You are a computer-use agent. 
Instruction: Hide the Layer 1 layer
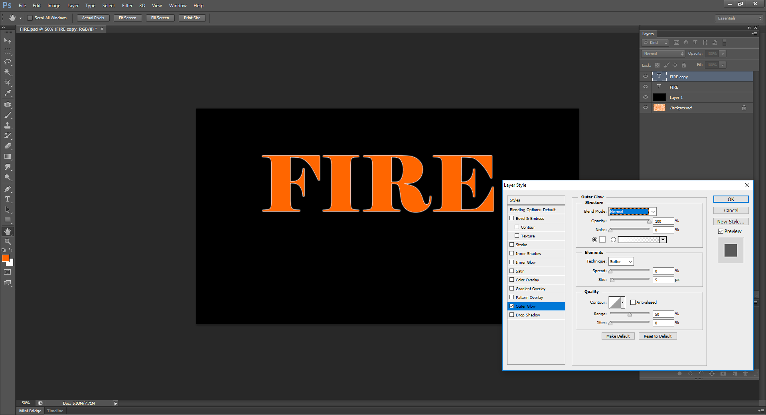tap(646, 97)
